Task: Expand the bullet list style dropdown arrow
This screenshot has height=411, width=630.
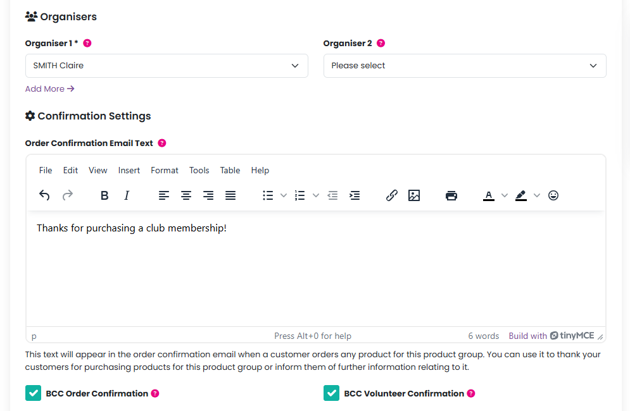Action: (284, 195)
